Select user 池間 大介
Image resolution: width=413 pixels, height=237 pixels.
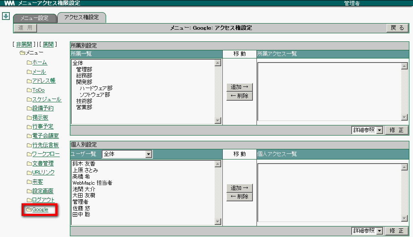coord(84,189)
